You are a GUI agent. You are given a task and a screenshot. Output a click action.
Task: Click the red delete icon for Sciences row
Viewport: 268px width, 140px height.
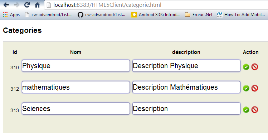click(255, 110)
